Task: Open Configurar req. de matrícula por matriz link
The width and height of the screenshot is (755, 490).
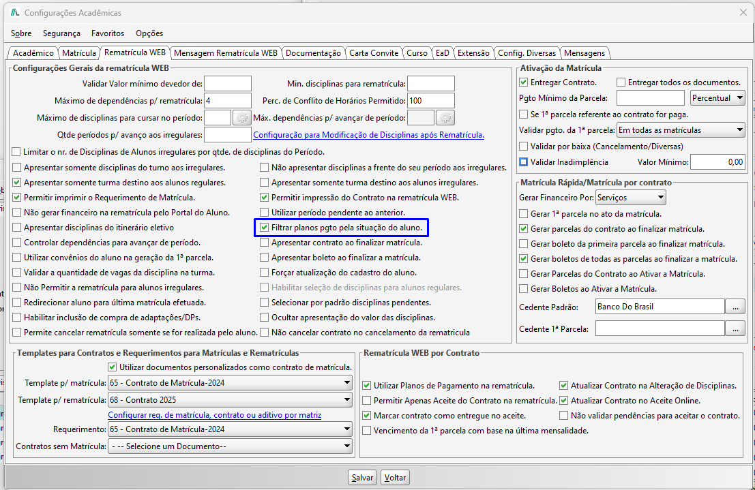Action: [x=215, y=415]
